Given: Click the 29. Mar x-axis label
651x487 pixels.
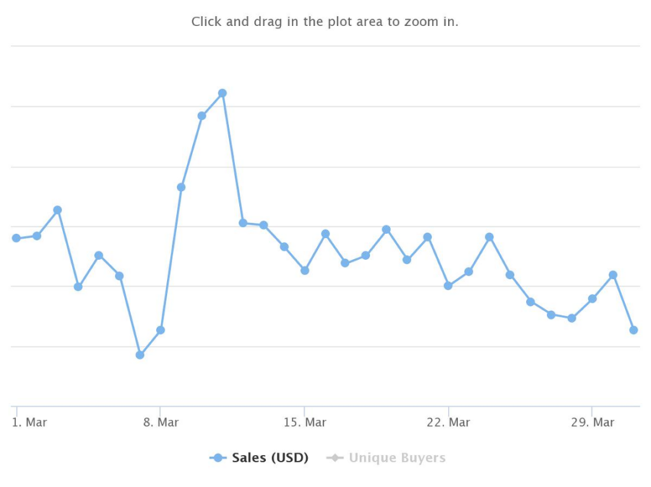Looking at the screenshot, I should point(593,422).
